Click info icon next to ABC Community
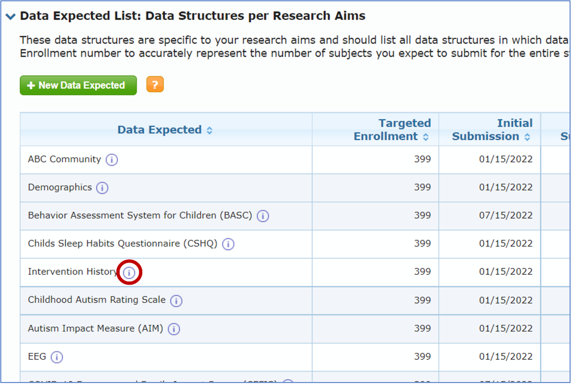 (112, 160)
